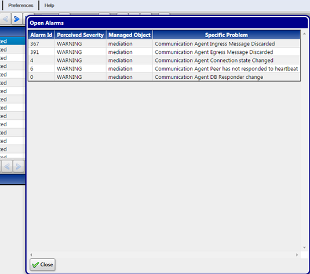Click Communication Agent Egress Message Discarded
This screenshot has height=274, width=310.
pyautogui.click(x=214, y=52)
